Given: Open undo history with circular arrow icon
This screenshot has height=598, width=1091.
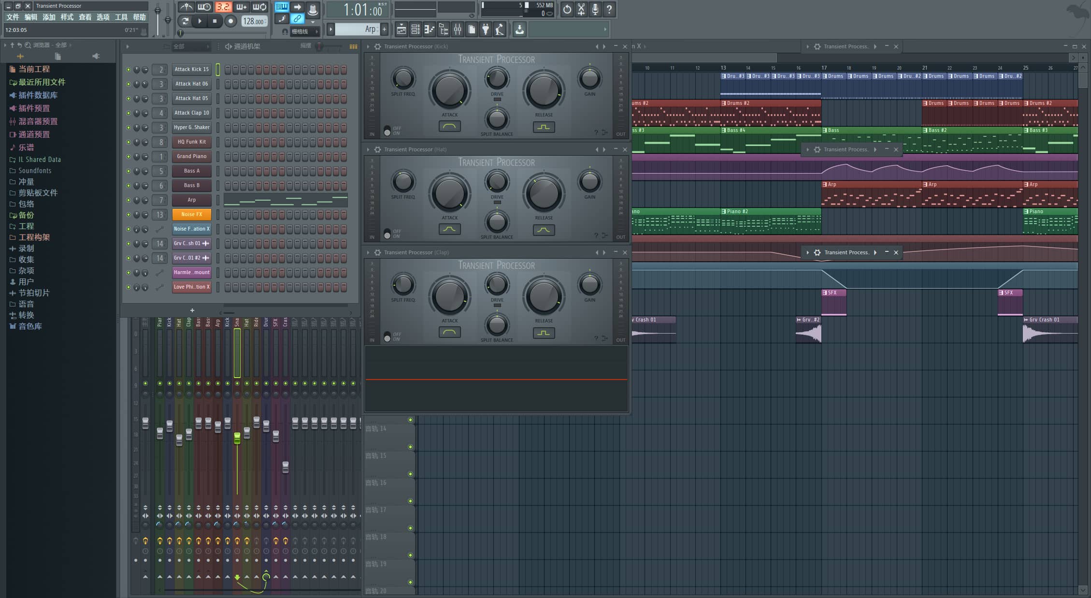Looking at the screenshot, I should point(567,9).
